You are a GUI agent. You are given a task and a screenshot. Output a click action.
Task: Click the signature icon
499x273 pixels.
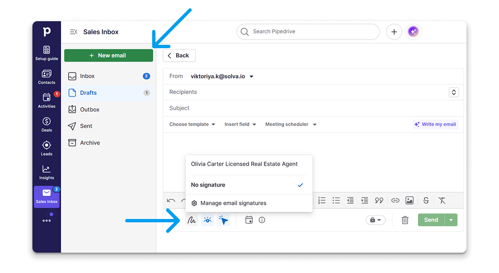(191, 220)
